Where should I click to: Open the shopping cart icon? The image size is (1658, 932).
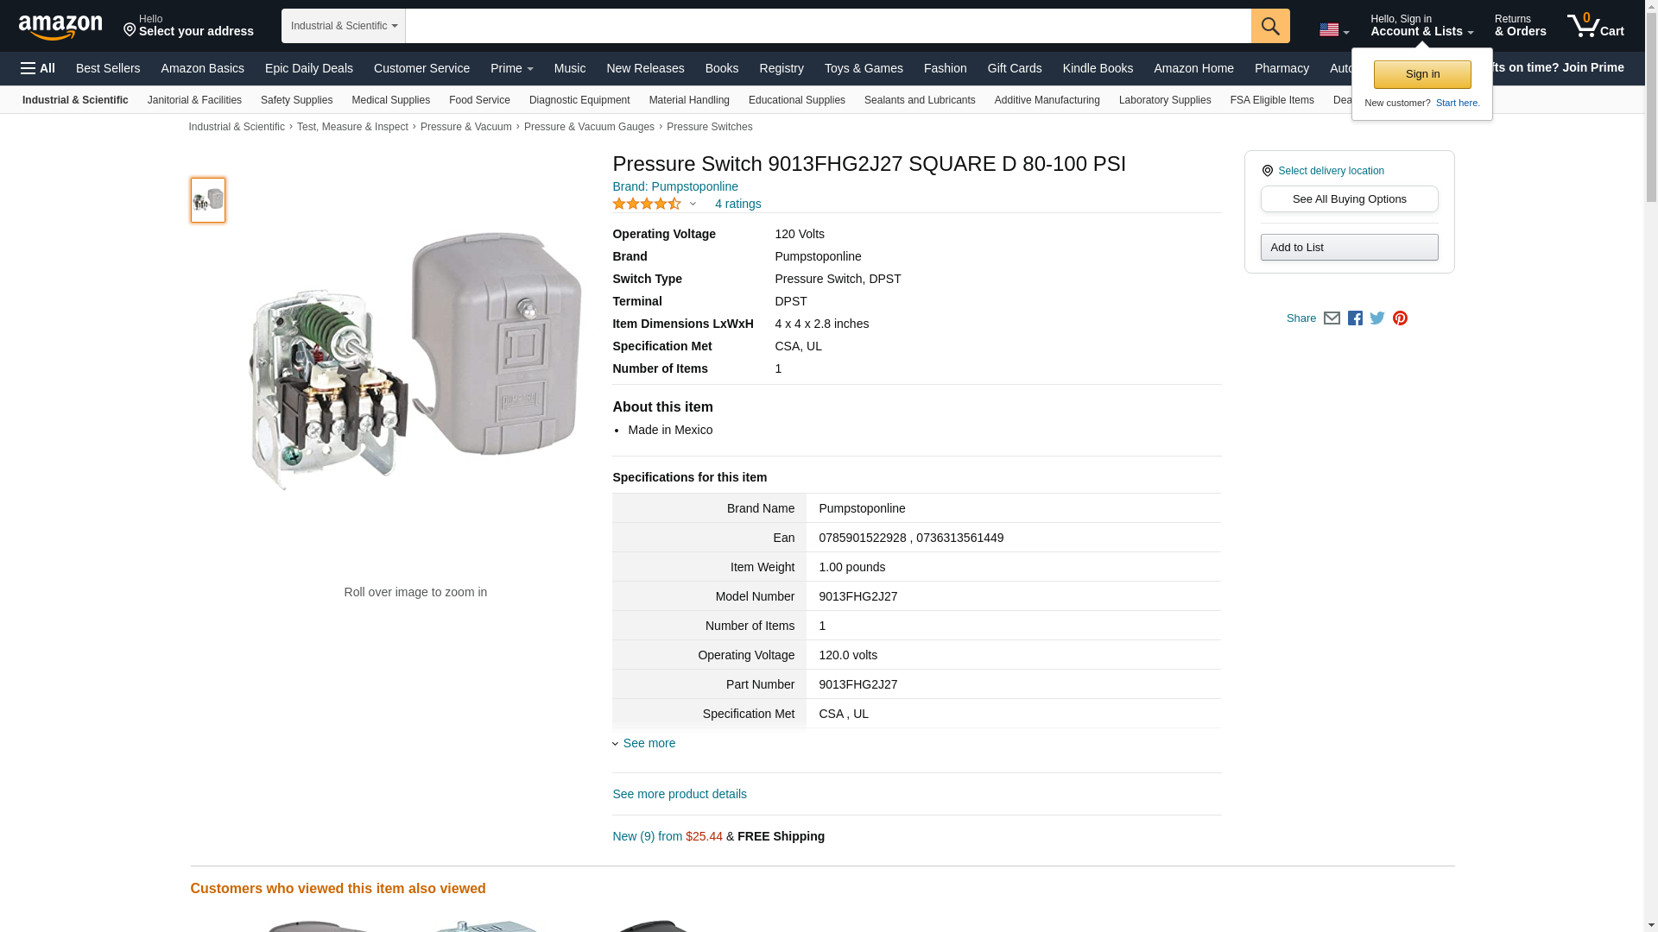coord(1595,26)
